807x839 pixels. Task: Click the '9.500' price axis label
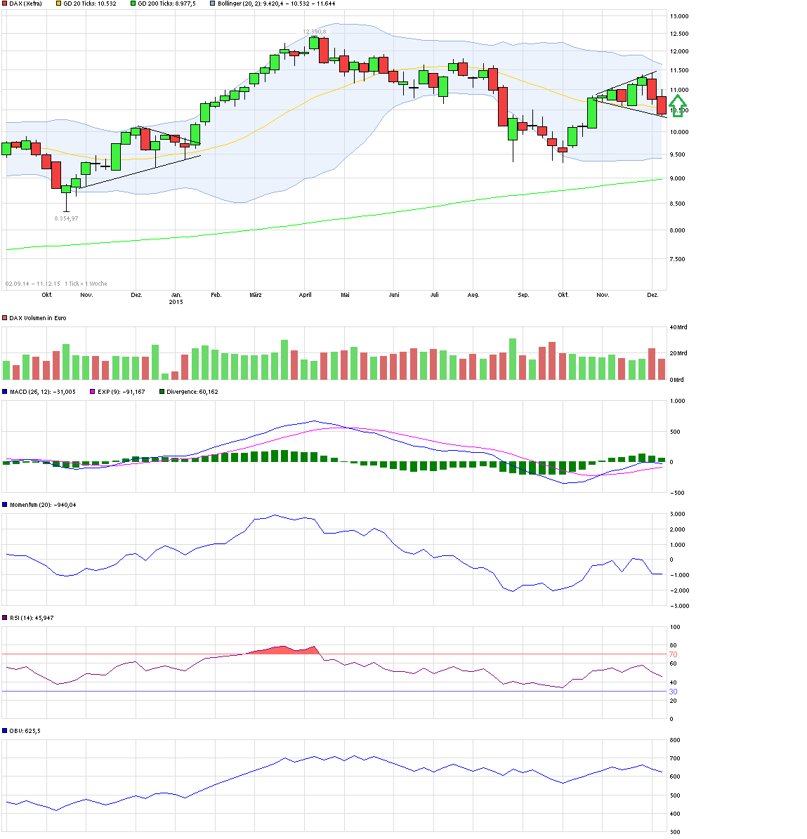[677, 154]
